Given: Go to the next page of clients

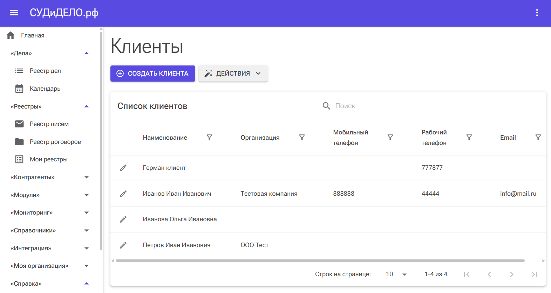Looking at the screenshot, I should point(512,274).
